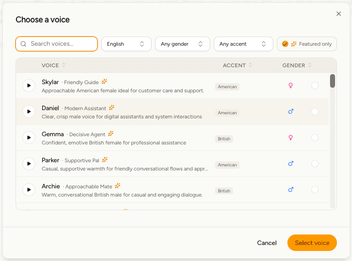Toggle the Featured only checkbox
This screenshot has height=261, width=352.
(285, 44)
